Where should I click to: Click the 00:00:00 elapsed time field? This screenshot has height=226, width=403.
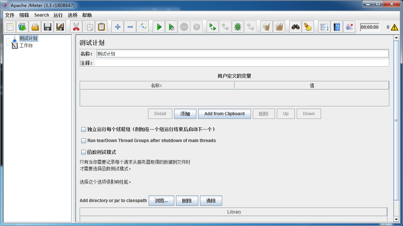pos(369,27)
